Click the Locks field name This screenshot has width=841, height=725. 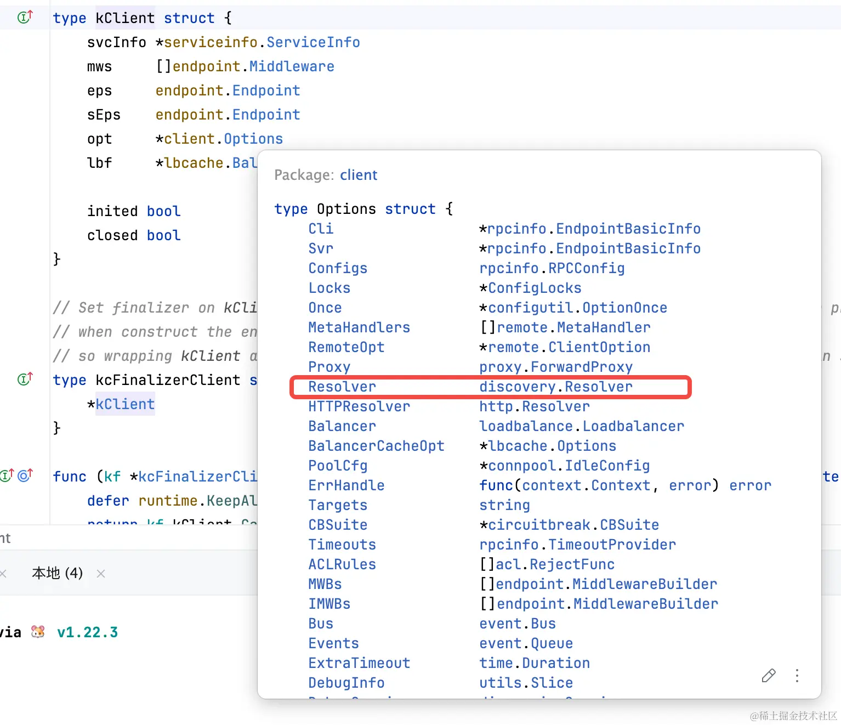coord(329,288)
